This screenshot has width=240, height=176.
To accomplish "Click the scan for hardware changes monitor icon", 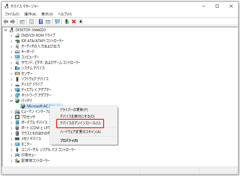I will click(57, 21).
